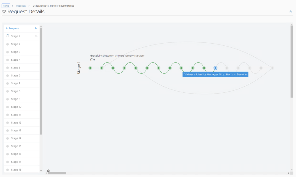Click the first green node of Stage 1
296x177 pixels.
tap(90, 68)
